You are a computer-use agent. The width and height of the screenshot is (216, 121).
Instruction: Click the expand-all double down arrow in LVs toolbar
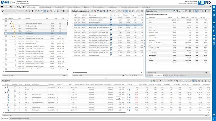coord(29,11)
